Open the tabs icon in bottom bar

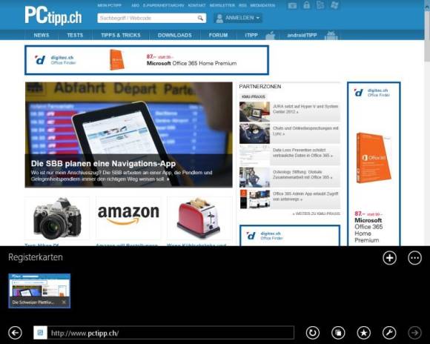pyautogui.click(x=338, y=333)
